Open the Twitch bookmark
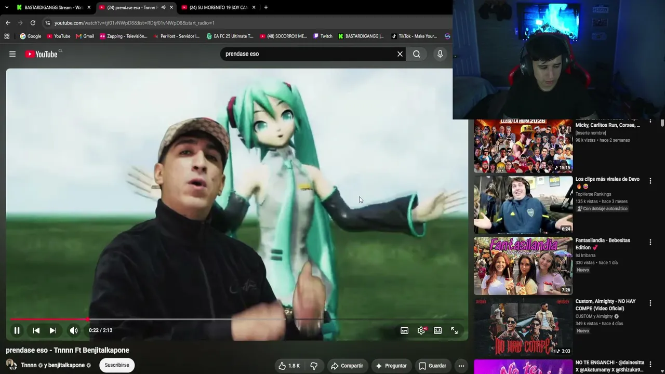The height and width of the screenshot is (374, 665). (323, 36)
